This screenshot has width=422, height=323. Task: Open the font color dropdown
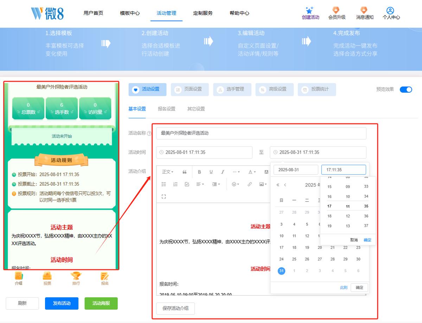point(252,172)
